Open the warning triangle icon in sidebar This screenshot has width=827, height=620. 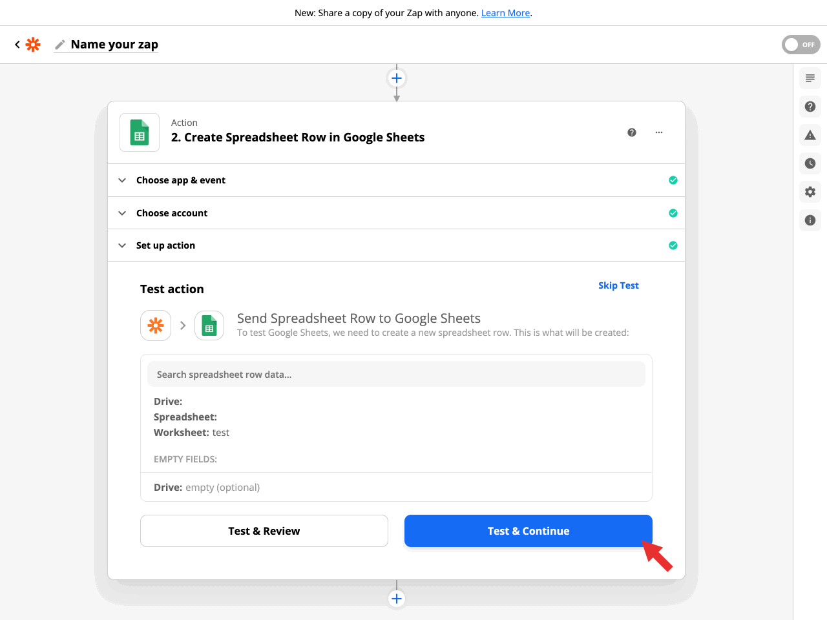(x=810, y=135)
